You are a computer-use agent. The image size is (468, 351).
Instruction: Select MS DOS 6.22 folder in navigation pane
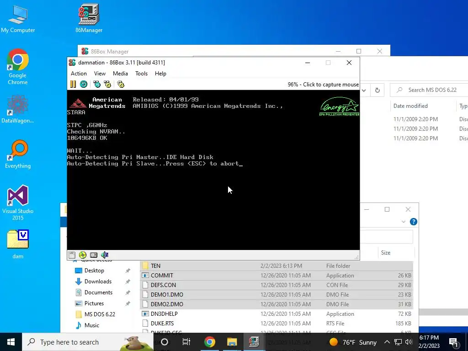click(x=100, y=314)
